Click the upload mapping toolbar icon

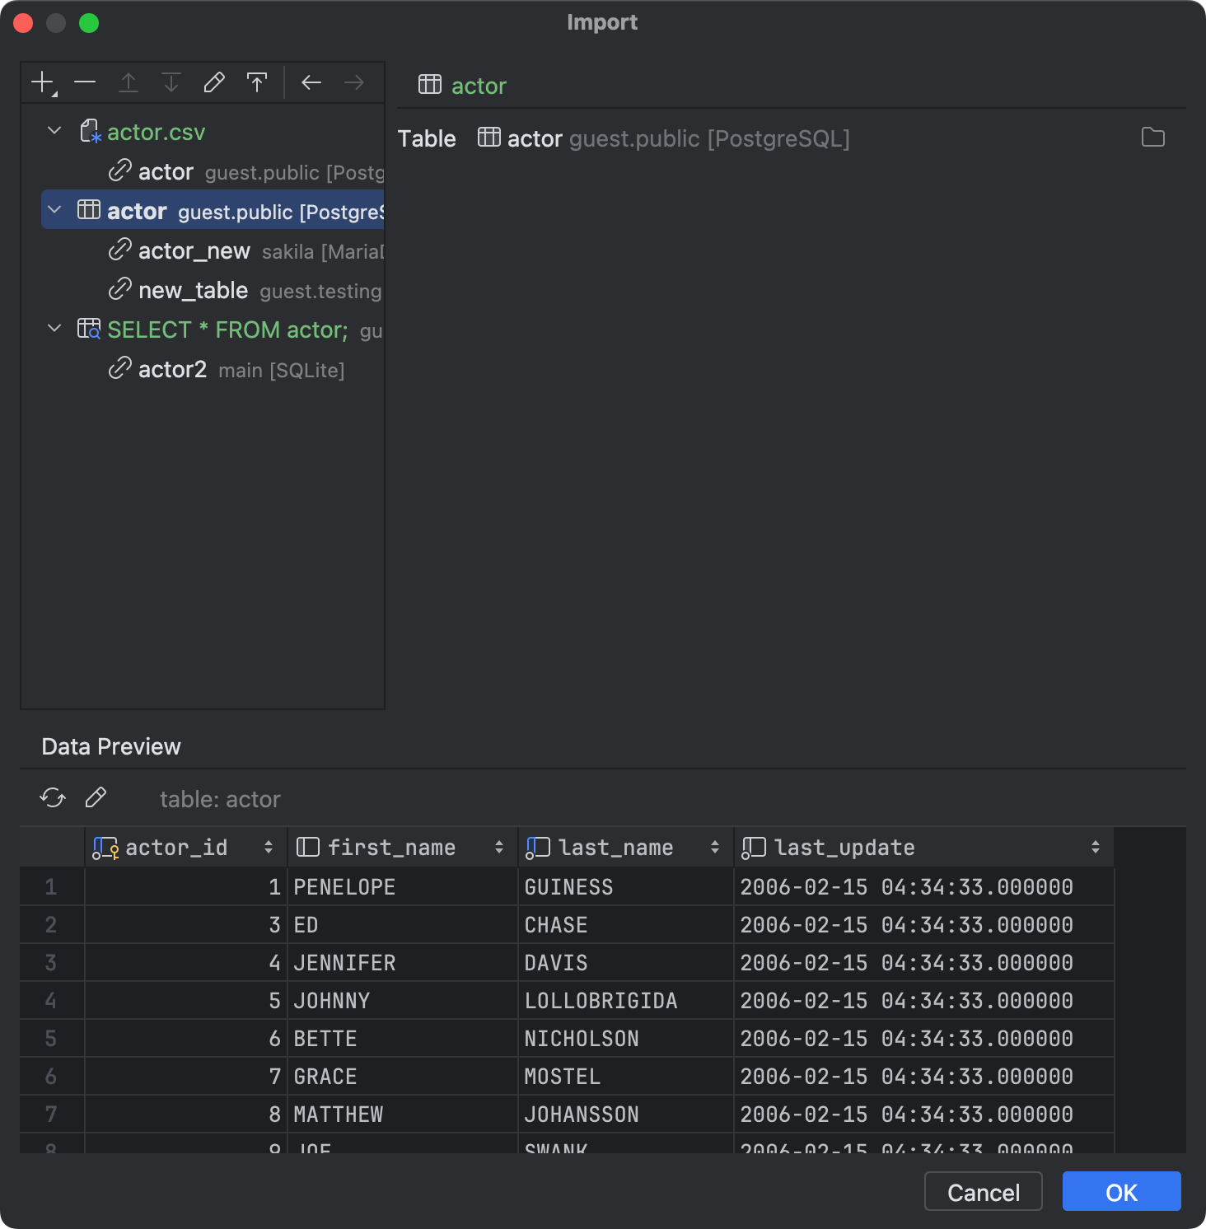pos(257,82)
